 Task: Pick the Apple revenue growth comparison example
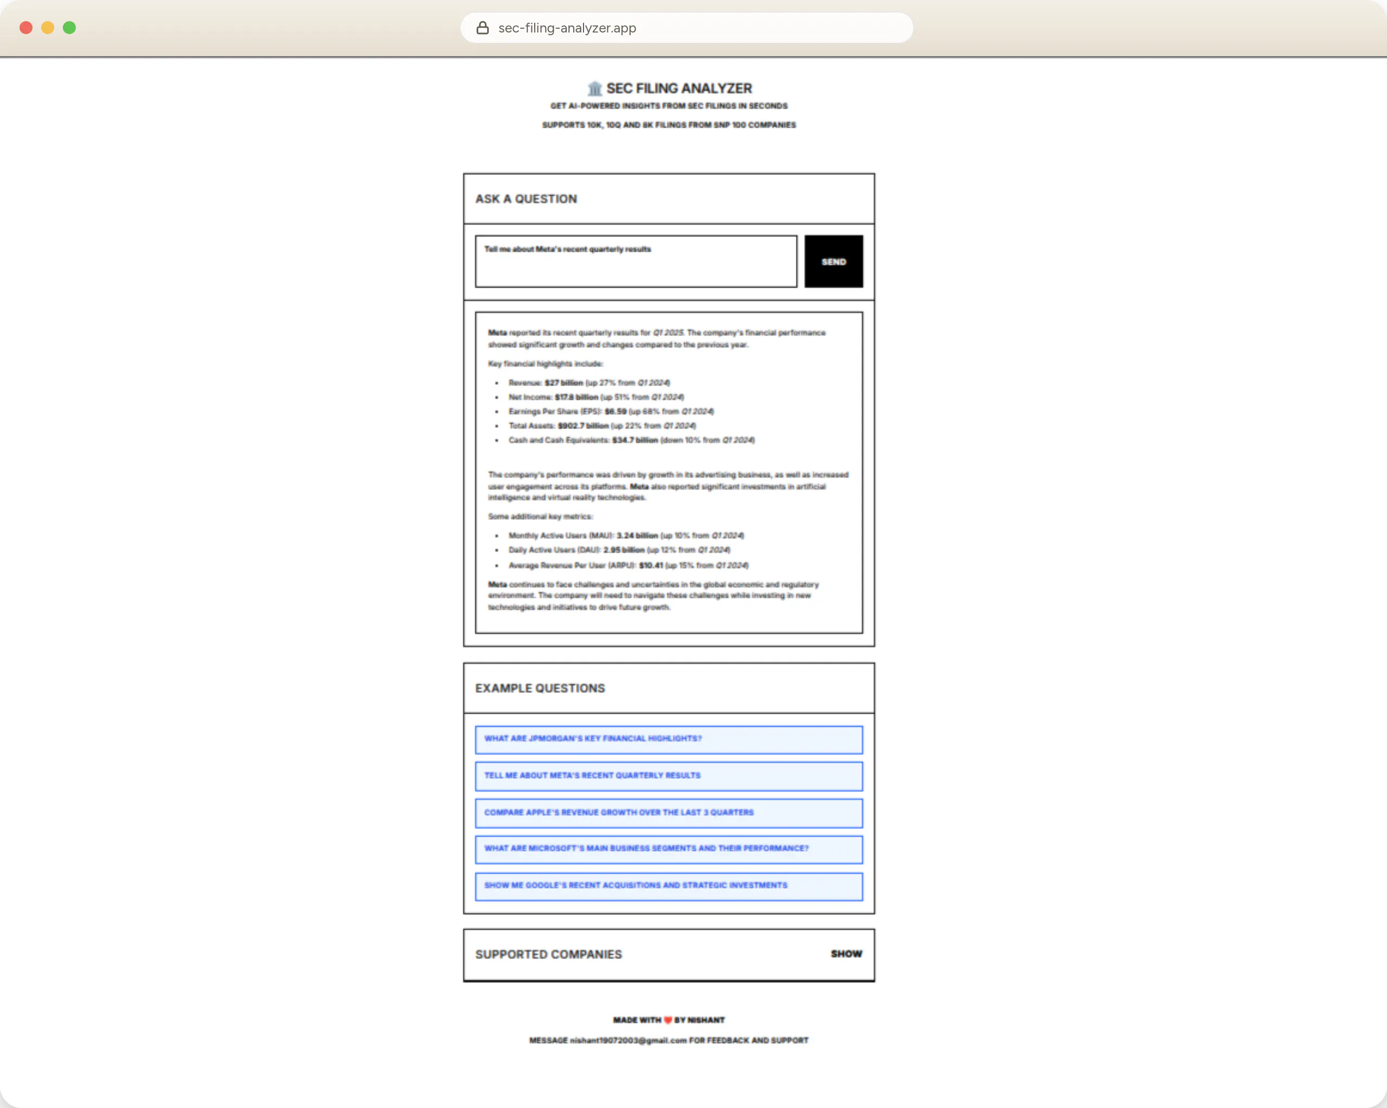tap(669, 813)
